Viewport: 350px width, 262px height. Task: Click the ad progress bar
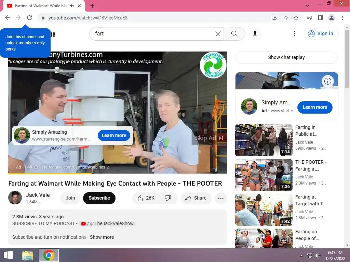pos(118,174)
